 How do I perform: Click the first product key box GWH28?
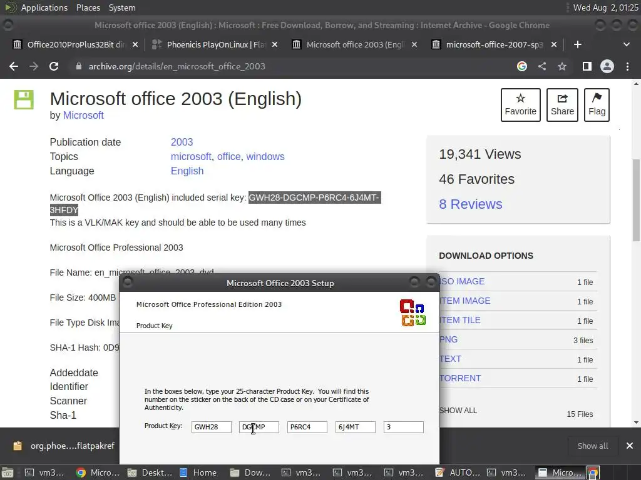point(212,427)
